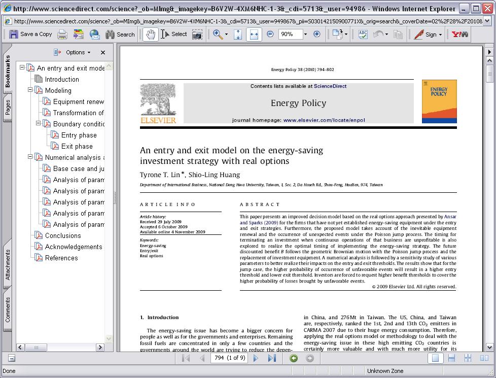Click the Internet Explorer URL address field
Image resolution: width=496 pixels, height=378 pixels.
coord(248,21)
